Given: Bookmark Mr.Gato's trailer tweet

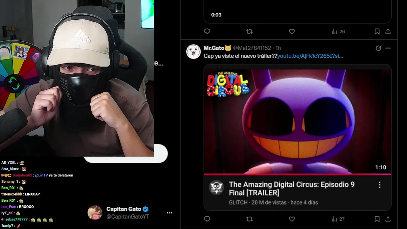Looking at the screenshot, I should pos(377,219).
